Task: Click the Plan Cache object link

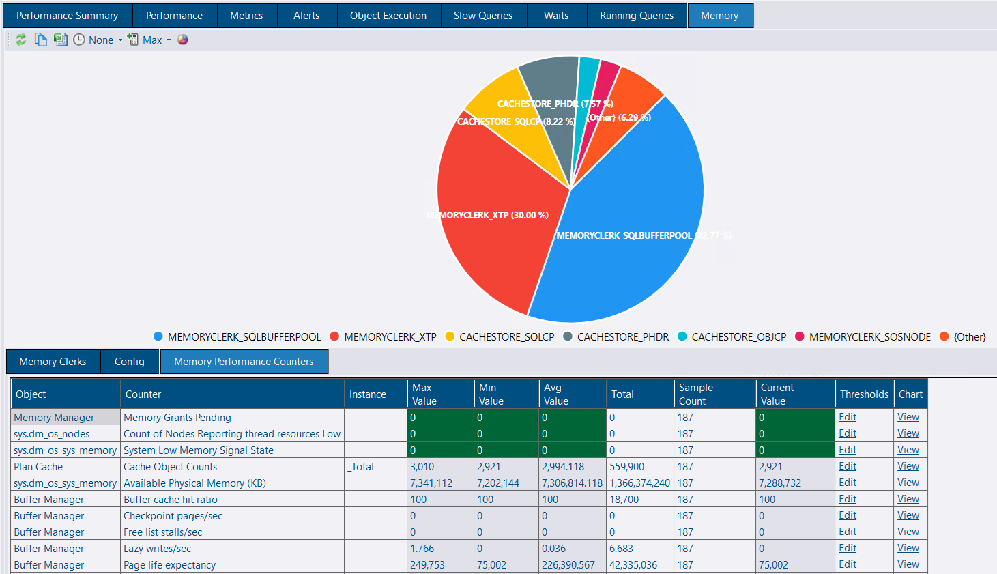Action: point(38,467)
